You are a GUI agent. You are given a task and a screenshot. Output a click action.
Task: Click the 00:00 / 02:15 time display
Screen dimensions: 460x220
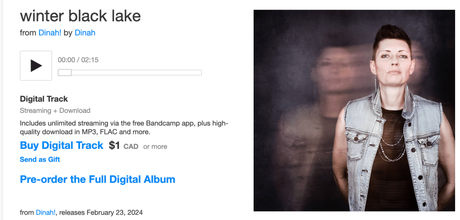click(78, 60)
